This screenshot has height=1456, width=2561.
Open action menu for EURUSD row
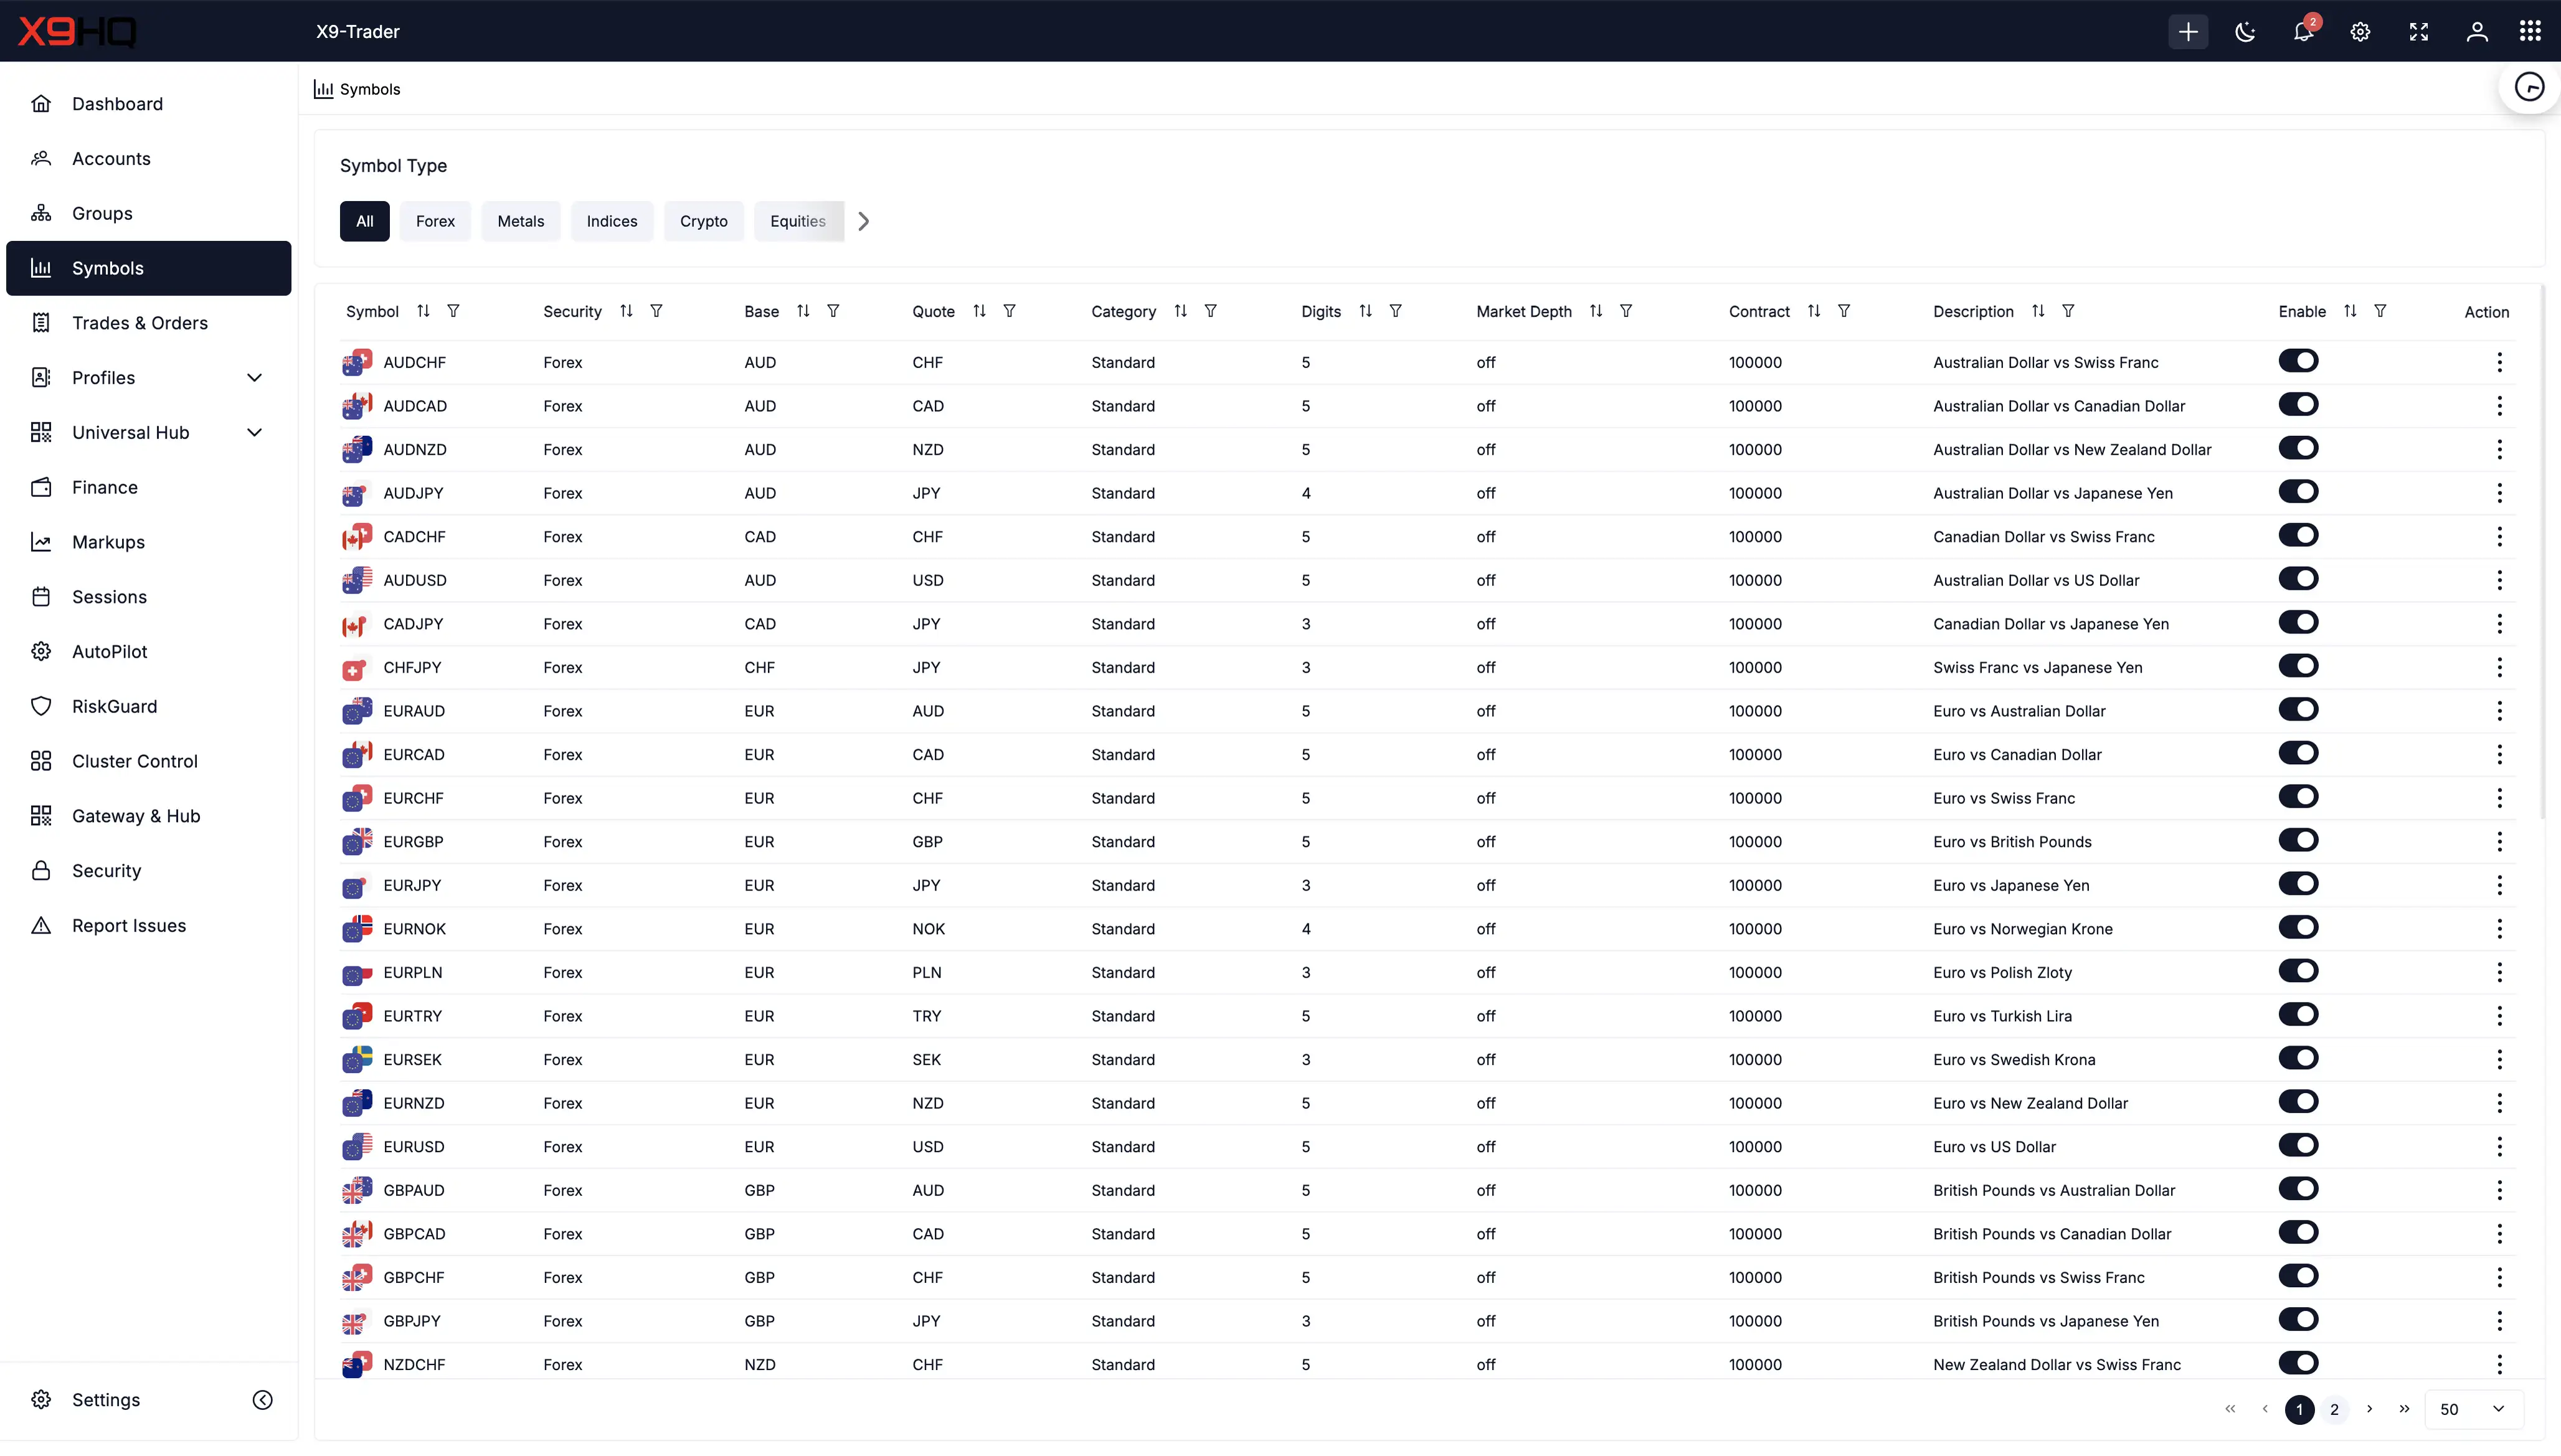tap(2499, 1146)
